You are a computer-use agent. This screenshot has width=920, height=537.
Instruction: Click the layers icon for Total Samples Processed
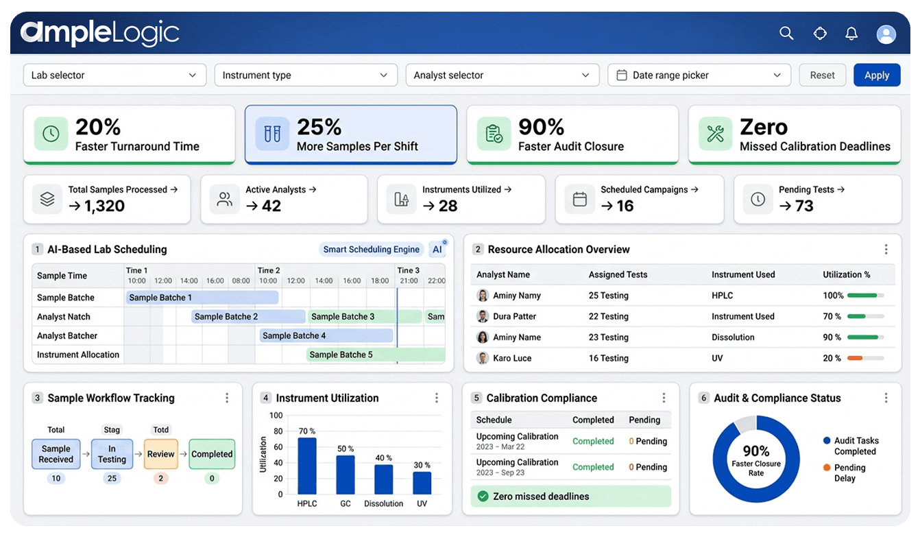click(47, 199)
